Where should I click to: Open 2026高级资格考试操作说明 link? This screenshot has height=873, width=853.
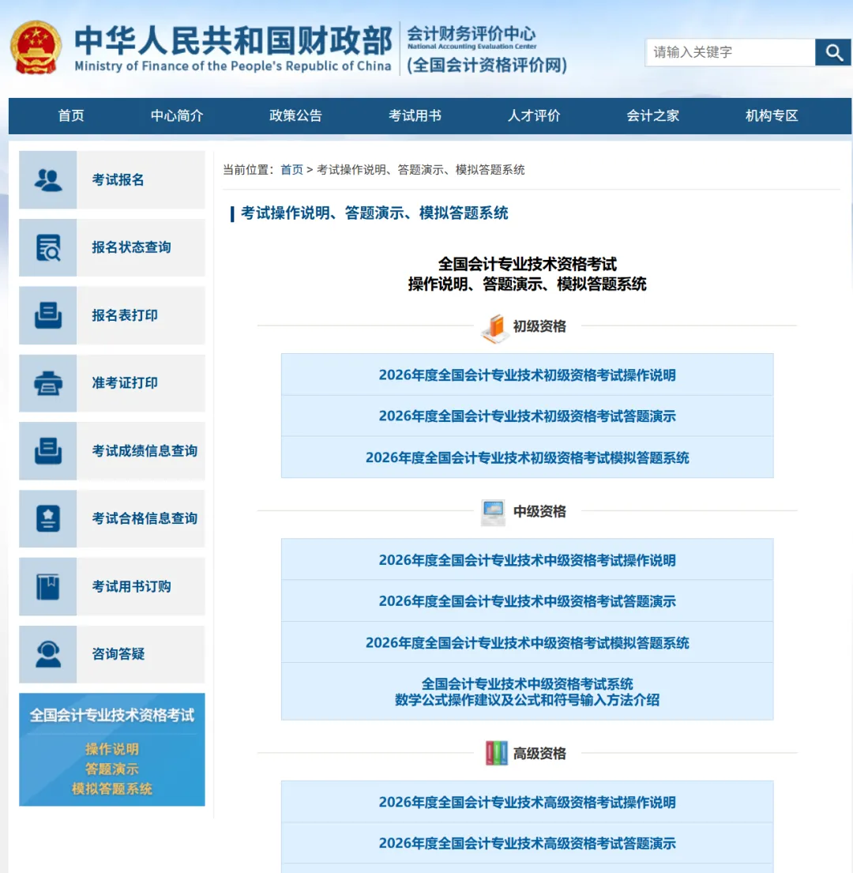528,803
